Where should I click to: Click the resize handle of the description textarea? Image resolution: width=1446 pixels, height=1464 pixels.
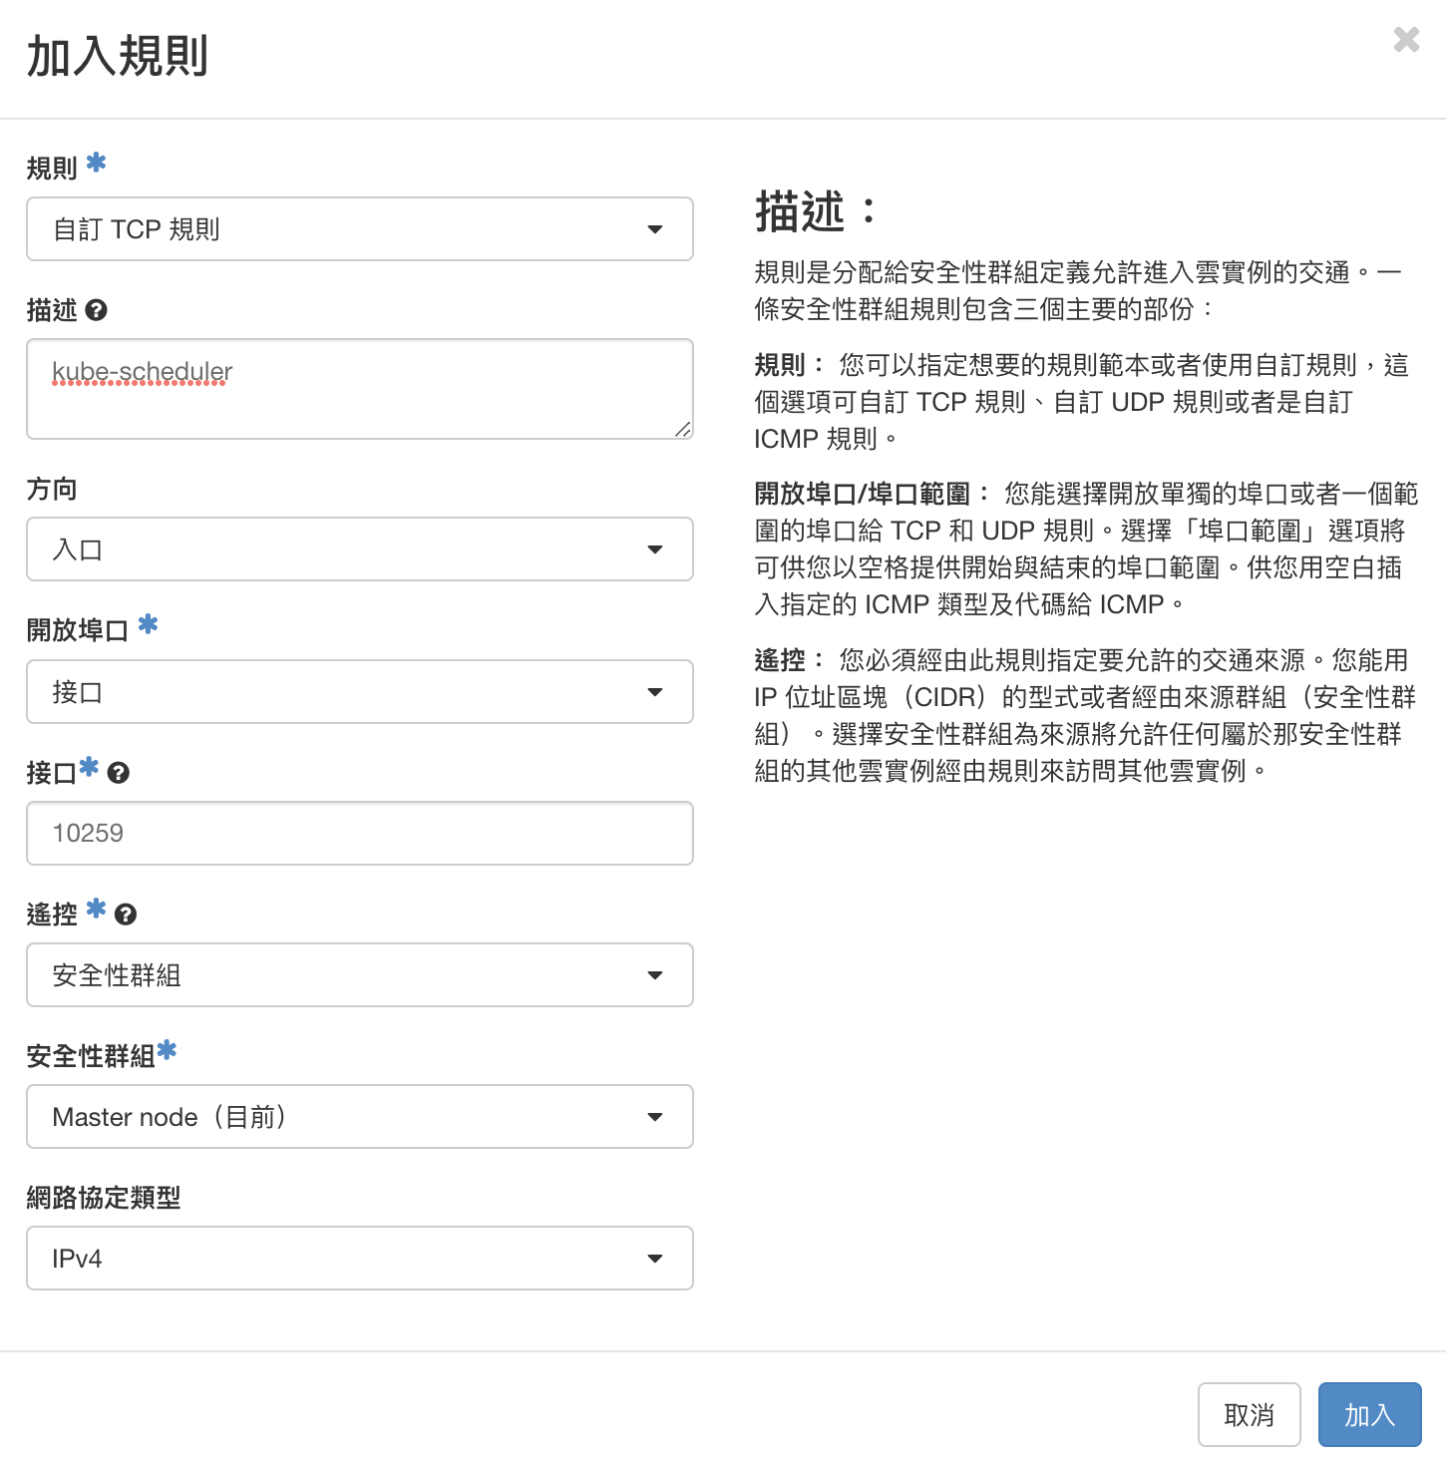tap(682, 429)
